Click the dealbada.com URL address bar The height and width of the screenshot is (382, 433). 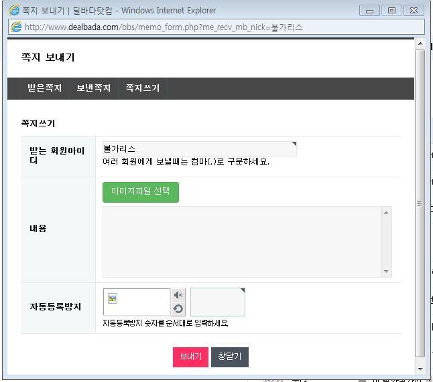221,27
